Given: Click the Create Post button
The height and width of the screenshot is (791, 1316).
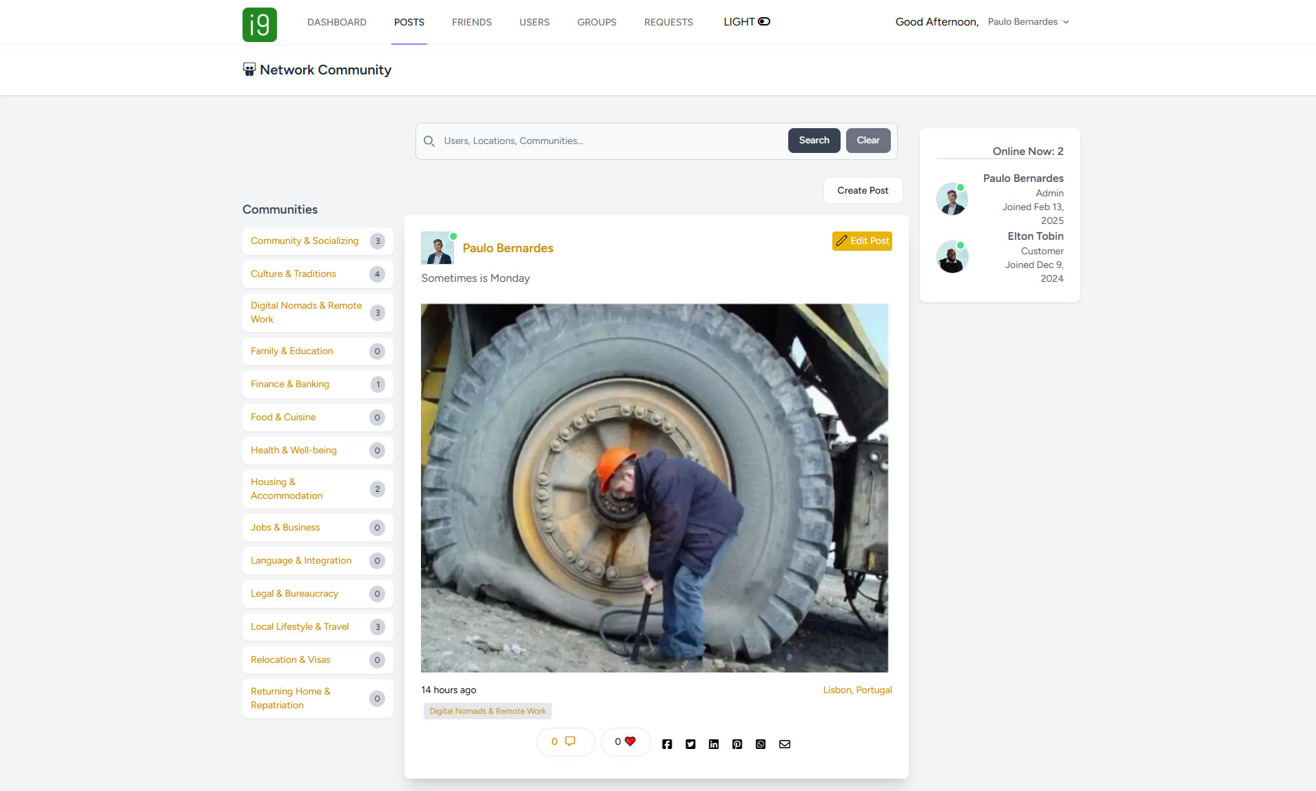Looking at the screenshot, I should point(863,191).
